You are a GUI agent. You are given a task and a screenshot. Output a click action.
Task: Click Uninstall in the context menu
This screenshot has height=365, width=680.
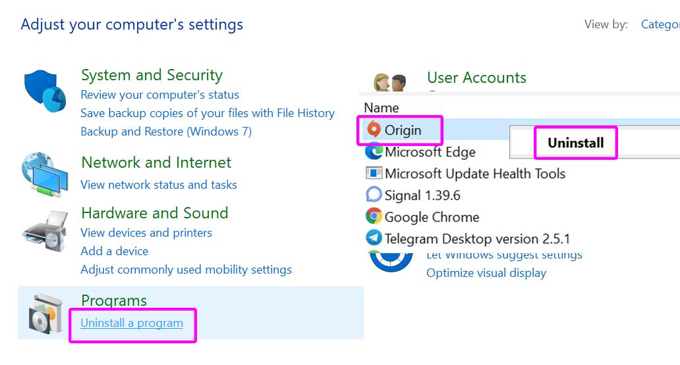point(575,143)
